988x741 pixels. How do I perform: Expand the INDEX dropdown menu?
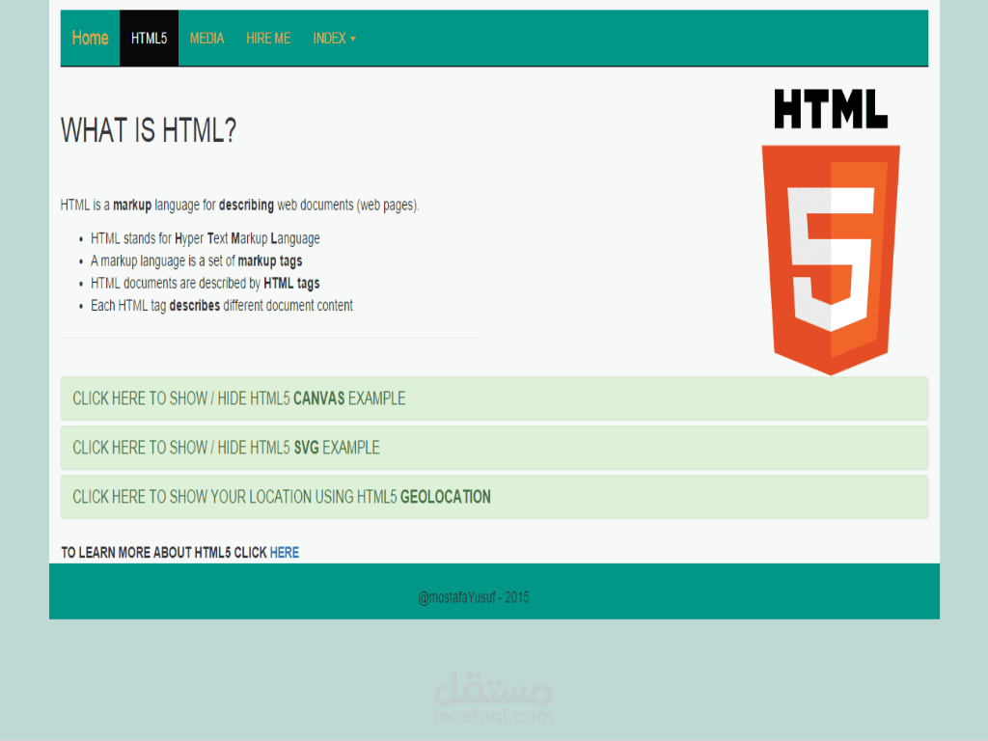click(x=334, y=39)
